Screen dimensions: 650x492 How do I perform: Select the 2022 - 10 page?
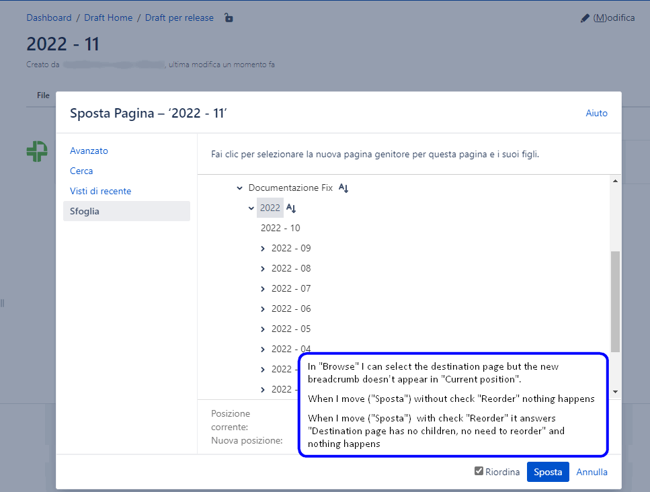pyautogui.click(x=280, y=228)
